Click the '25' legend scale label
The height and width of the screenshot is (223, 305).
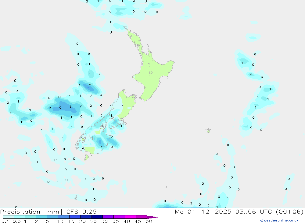point(93,221)
